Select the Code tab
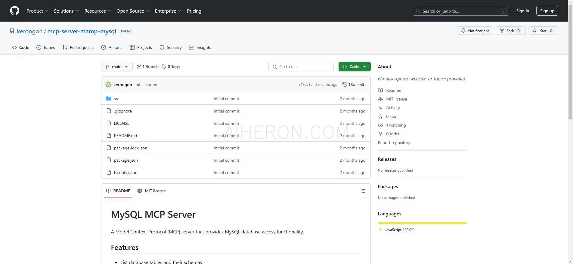 [x=20, y=47]
